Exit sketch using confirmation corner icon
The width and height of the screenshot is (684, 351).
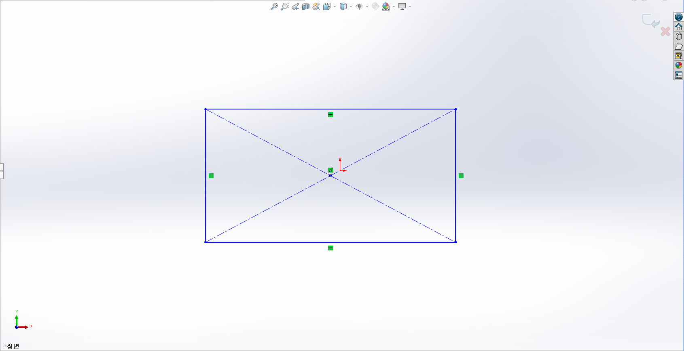pyautogui.click(x=651, y=21)
